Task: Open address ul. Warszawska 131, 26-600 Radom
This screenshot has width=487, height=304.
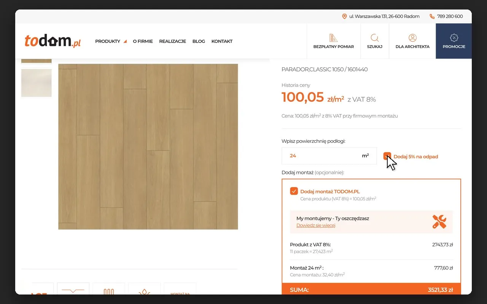Action: tap(384, 16)
